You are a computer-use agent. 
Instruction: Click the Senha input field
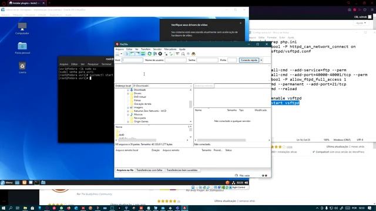coord(207,60)
